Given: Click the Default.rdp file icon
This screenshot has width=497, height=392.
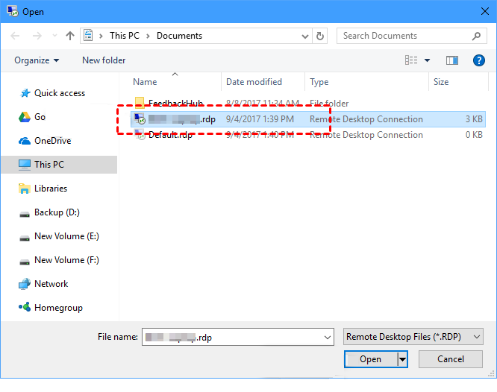Looking at the screenshot, I should 140,135.
